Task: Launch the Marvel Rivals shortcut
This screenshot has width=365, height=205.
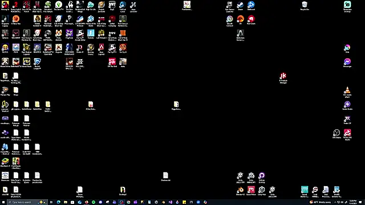Action: click(27, 63)
